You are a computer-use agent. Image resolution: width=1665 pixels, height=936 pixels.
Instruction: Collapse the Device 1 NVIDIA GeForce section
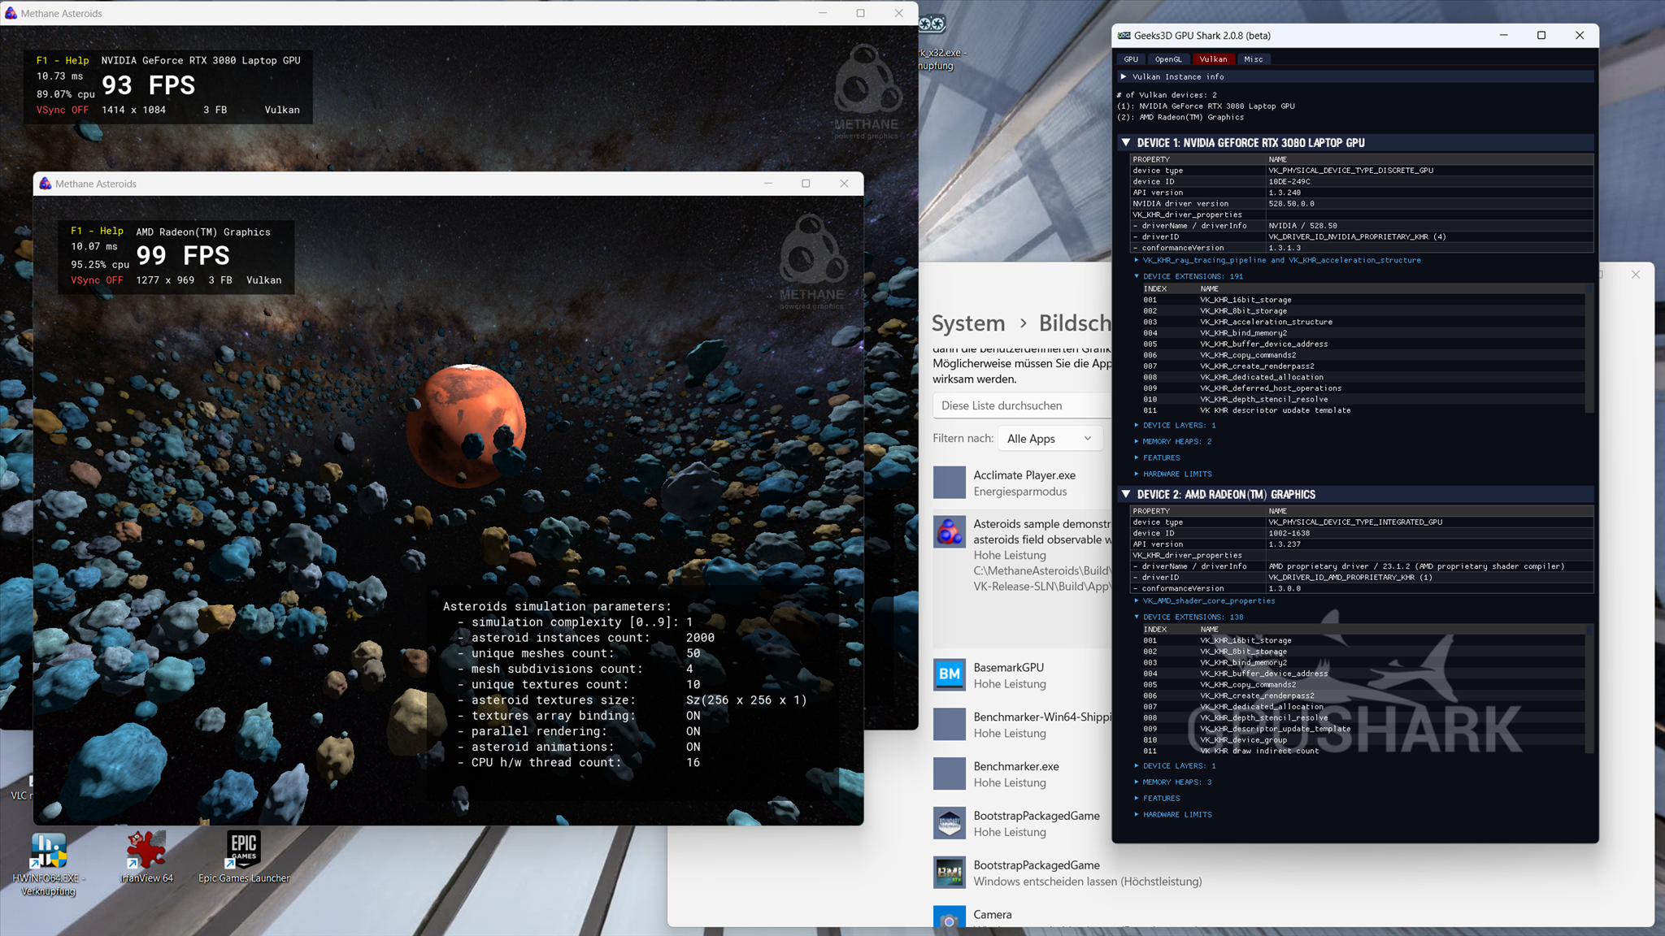(1126, 142)
